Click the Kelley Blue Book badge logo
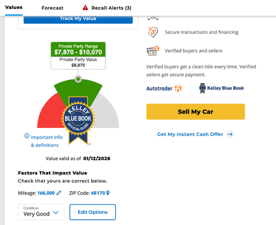The width and height of the screenshot is (276, 225). coord(221,88)
